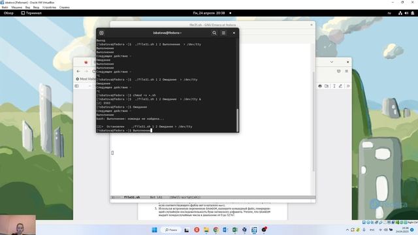Print the PDF document in Firefox
418x235 pixels.
[320, 86]
